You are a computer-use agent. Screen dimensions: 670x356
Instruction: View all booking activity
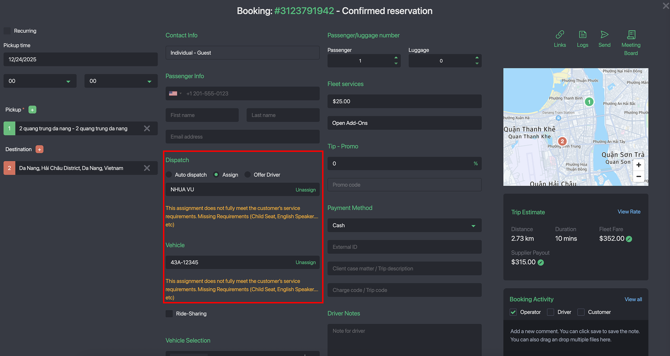[x=633, y=300]
